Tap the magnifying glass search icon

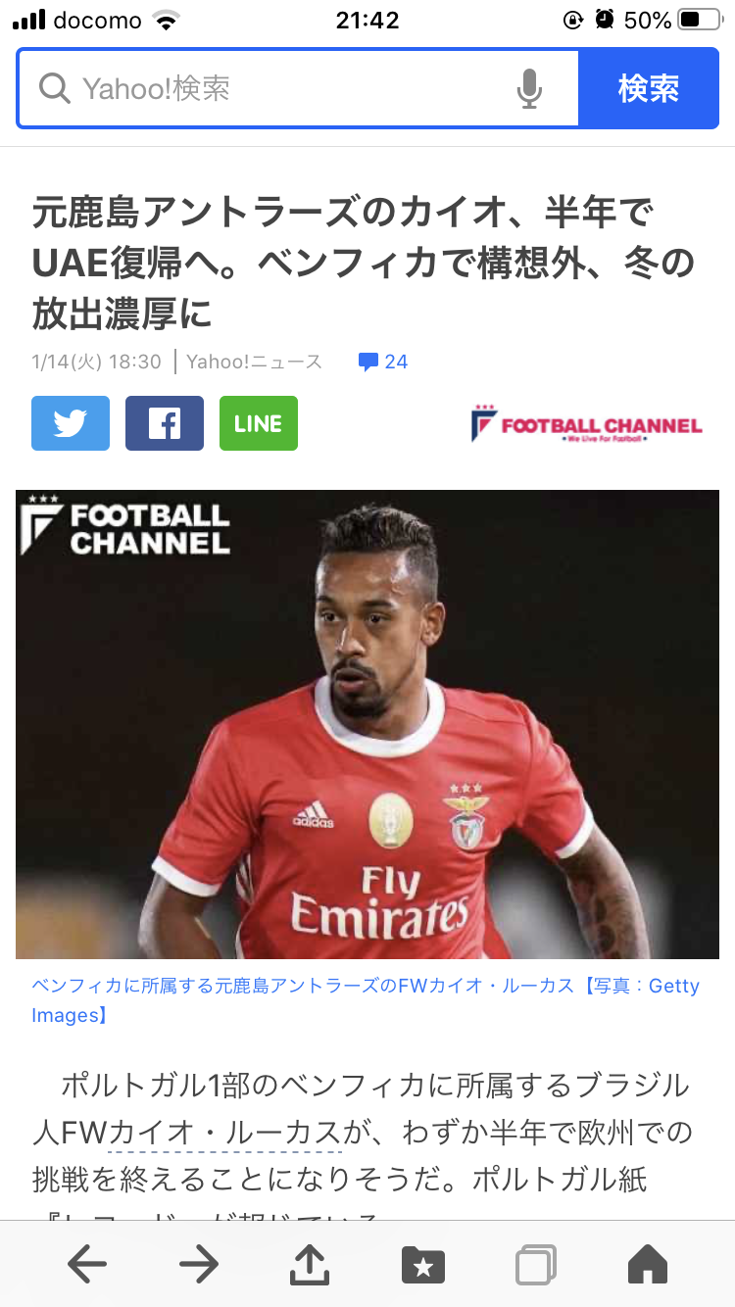tap(55, 89)
